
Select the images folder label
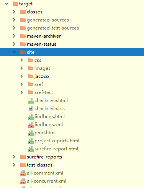coord(43,68)
